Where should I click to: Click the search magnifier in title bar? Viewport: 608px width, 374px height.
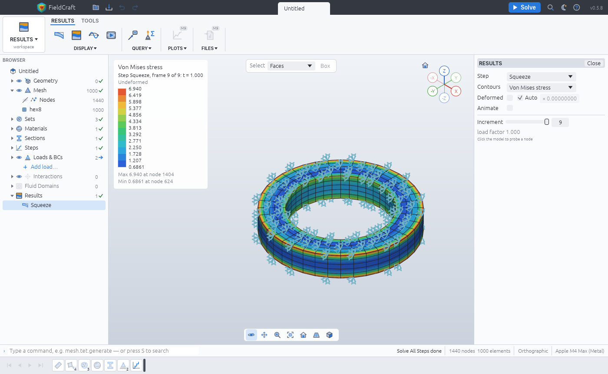point(551,7)
